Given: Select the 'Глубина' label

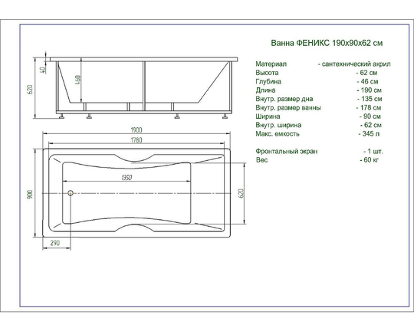Looking at the screenshot, I should (x=268, y=81).
